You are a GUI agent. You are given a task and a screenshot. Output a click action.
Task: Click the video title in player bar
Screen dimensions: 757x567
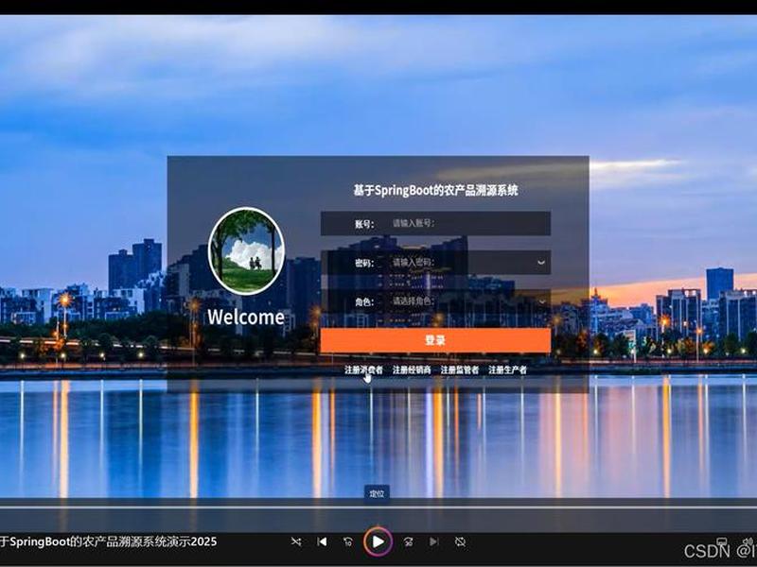[x=109, y=541]
